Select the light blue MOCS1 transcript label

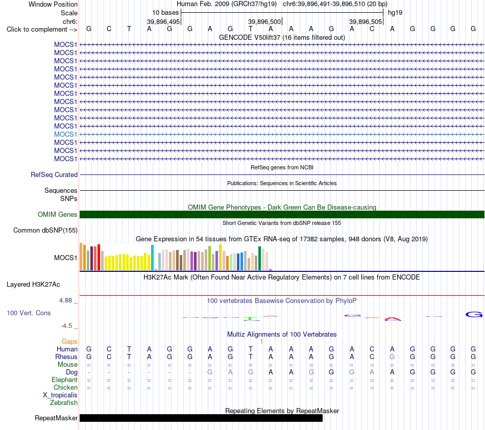tap(65, 134)
